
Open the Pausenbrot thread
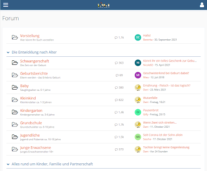click(151, 110)
